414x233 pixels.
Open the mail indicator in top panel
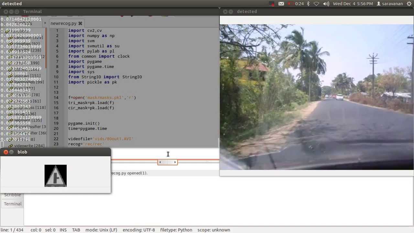pyautogui.click(x=281, y=4)
